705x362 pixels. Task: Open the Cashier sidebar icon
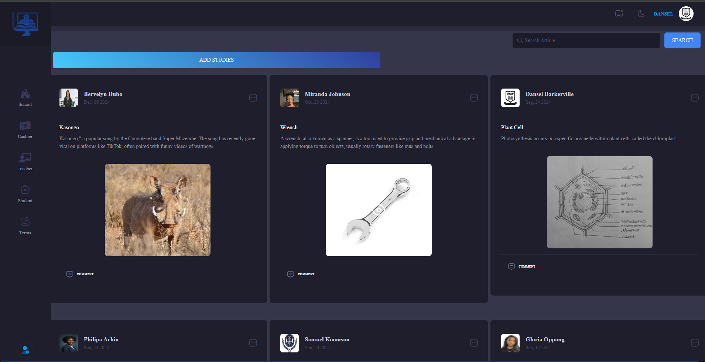[25, 130]
